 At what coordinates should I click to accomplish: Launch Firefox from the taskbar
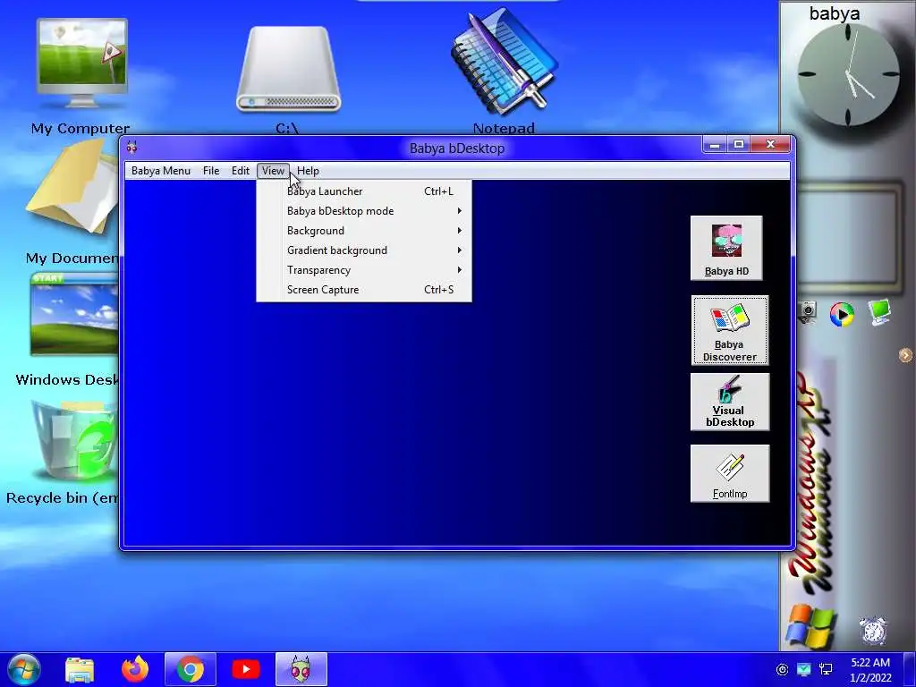coord(135,669)
